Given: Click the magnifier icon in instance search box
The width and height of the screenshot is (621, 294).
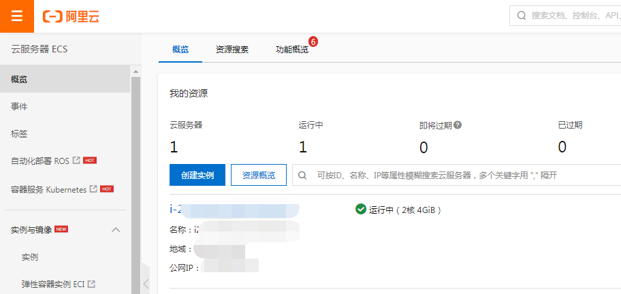Looking at the screenshot, I should 302,175.
